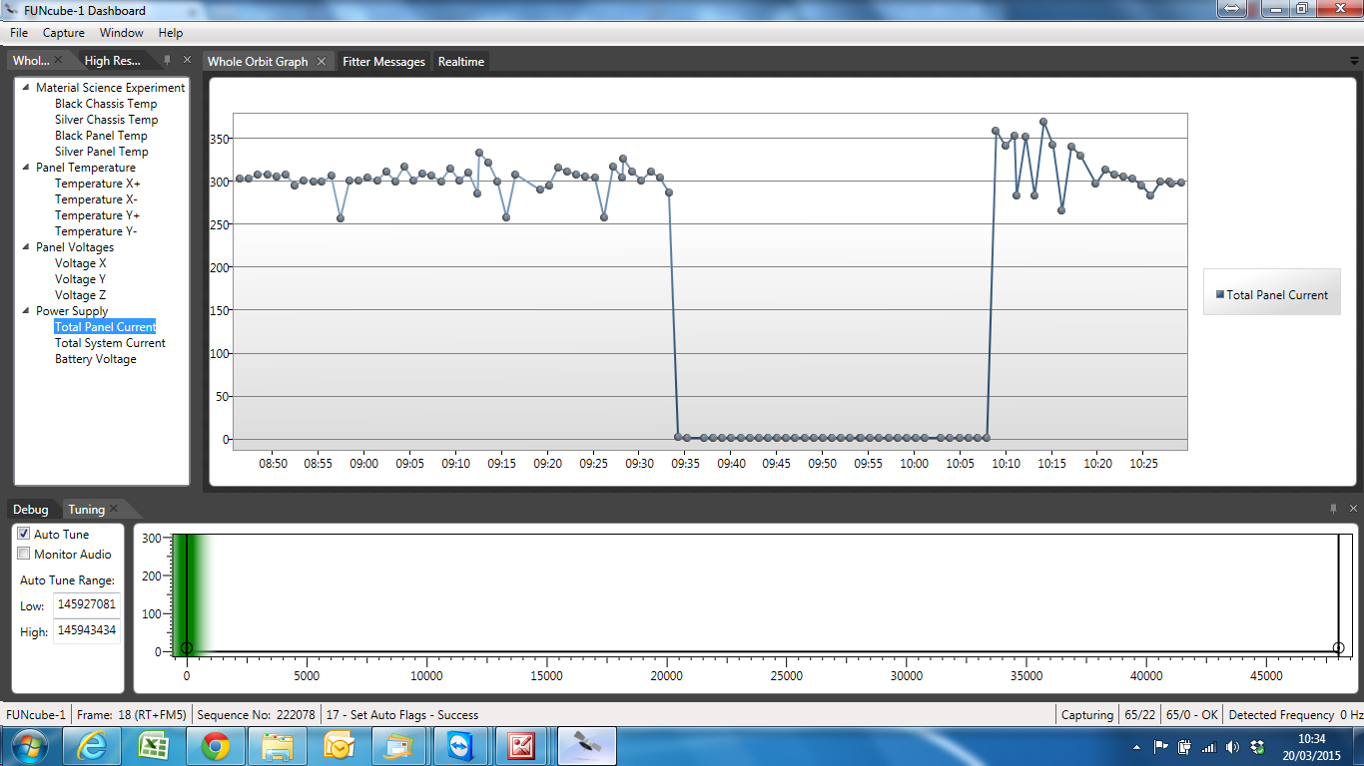Close the Whole Orbit Graph tab
1364x766 pixels.
pos(322,62)
